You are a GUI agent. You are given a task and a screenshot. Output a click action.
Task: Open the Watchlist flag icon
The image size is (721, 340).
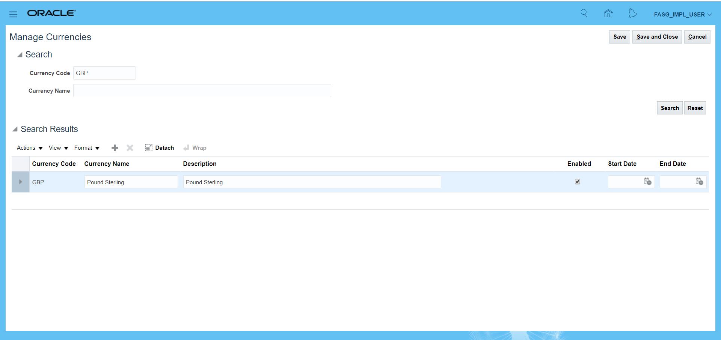coord(633,14)
